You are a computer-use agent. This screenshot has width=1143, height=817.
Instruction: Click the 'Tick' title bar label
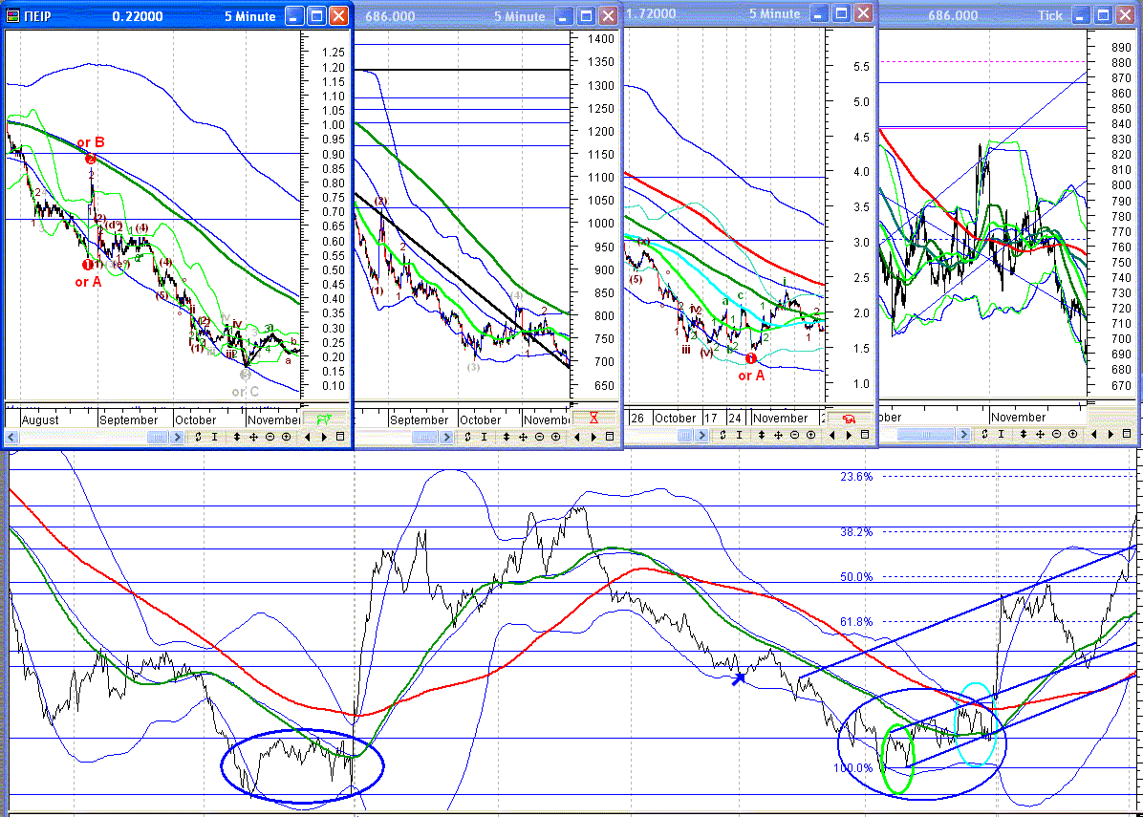tap(1050, 14)
